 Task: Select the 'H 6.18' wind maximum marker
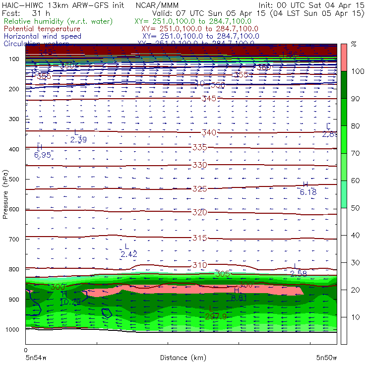coord(308,188)
